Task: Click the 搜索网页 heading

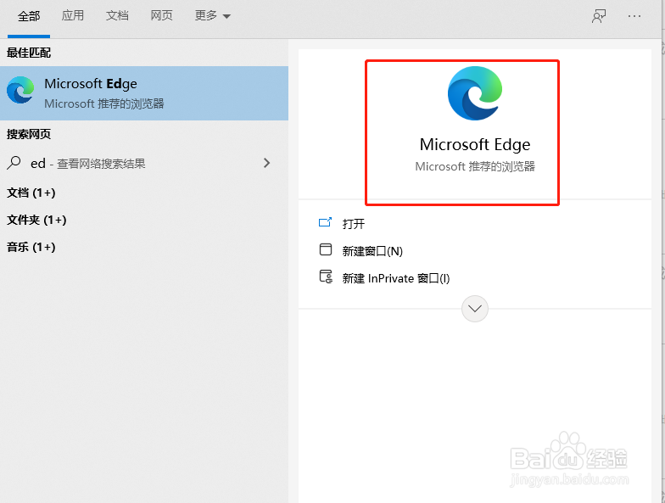Action: coord(29,134)
